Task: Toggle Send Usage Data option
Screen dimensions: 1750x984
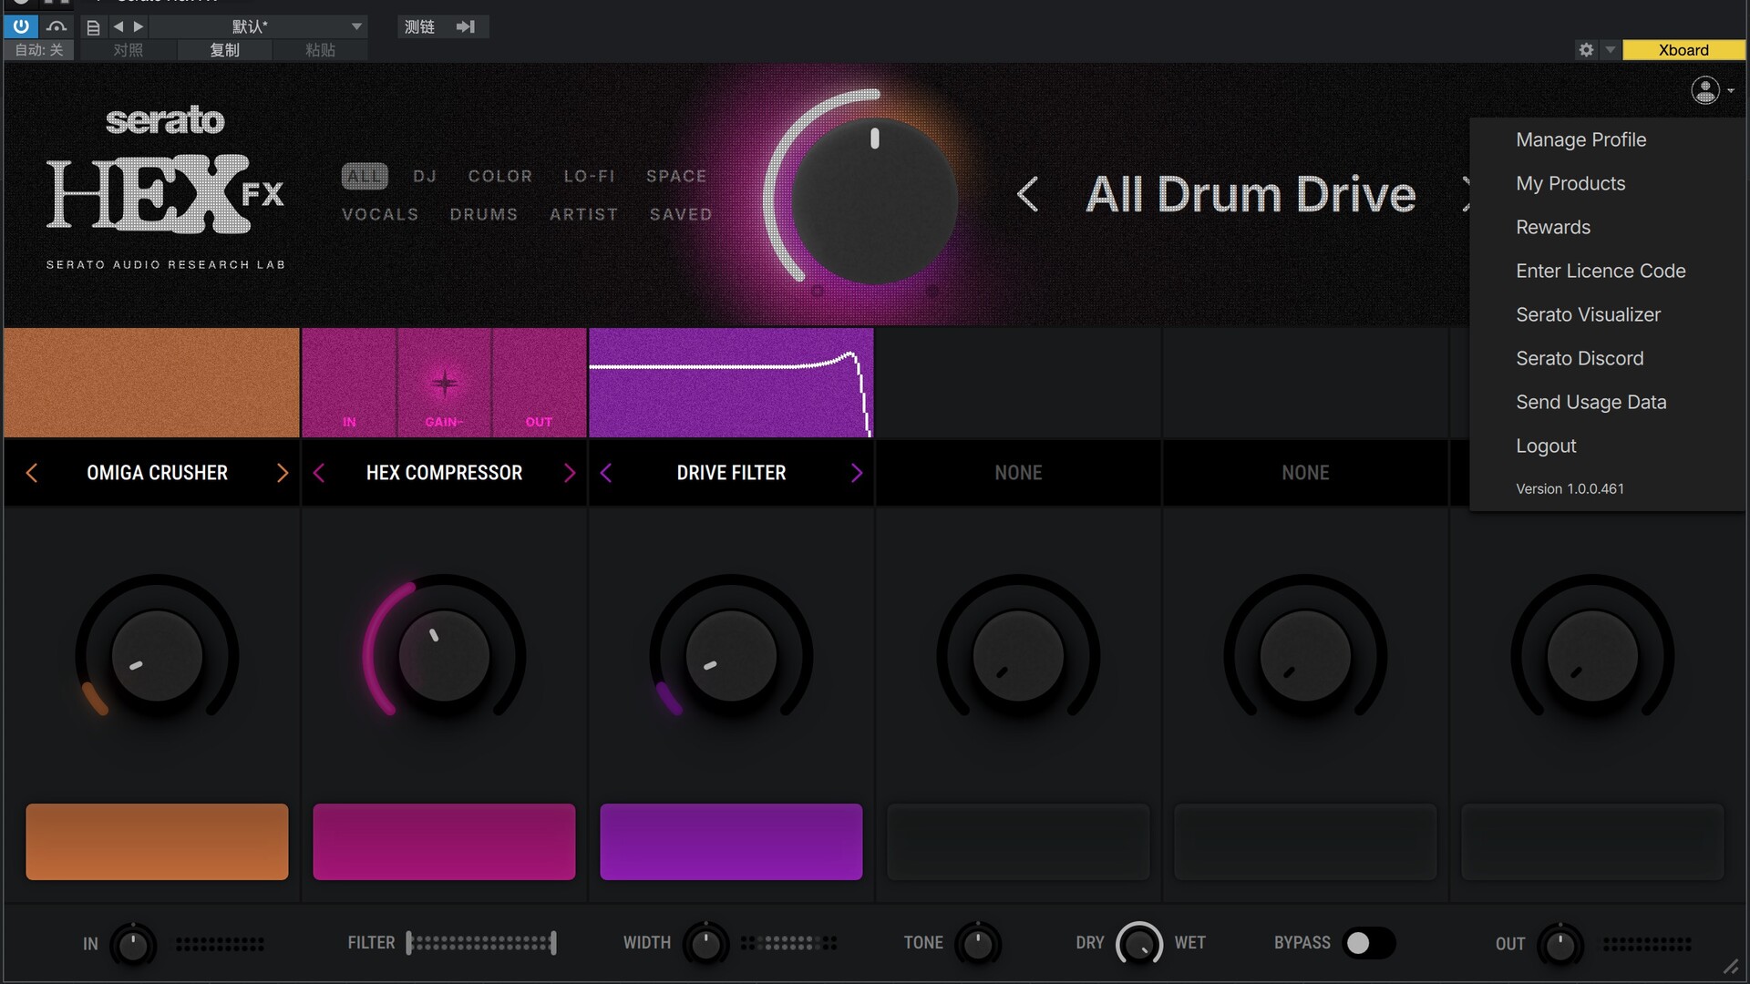Action: pos(1590,402)
